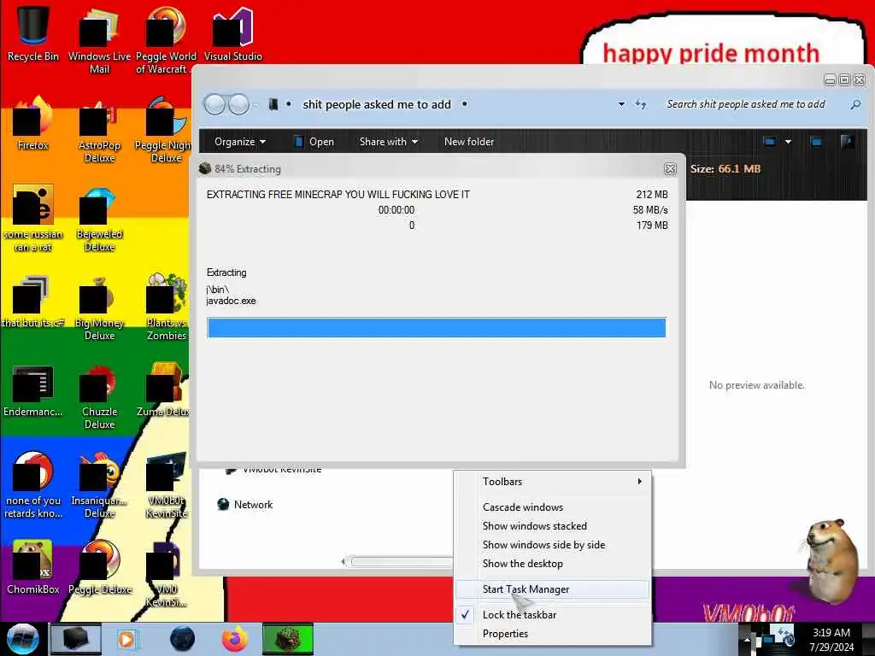The width and height of the screenshot is (875, 656).
Task: Open Peggle Deluxe desktop shortcut
Action: pos(99,567)
